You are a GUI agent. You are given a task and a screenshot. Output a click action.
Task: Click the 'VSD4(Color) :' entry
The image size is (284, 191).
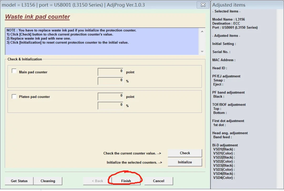[x=224, y=178]
